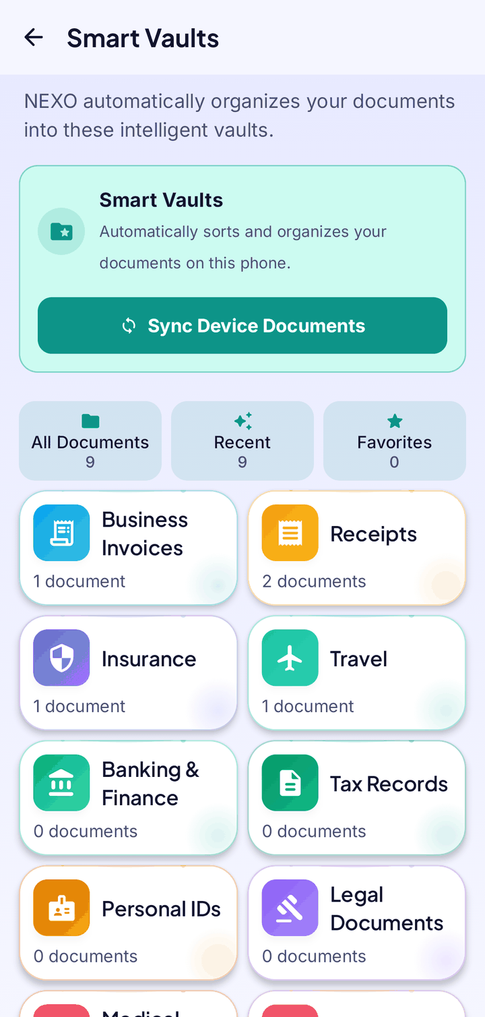Click "1 document" under Travel
Screen dimensions: 485x1017
tap(308, 706)
